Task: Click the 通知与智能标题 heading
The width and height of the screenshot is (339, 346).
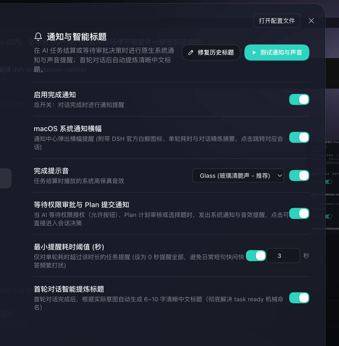Action: (x=77, y=37)
